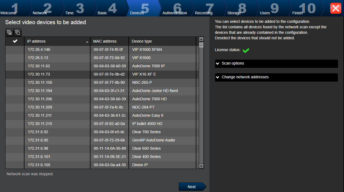
Task: Toggle selection cell for 172.30.11.73
Action: coord(15,74)
